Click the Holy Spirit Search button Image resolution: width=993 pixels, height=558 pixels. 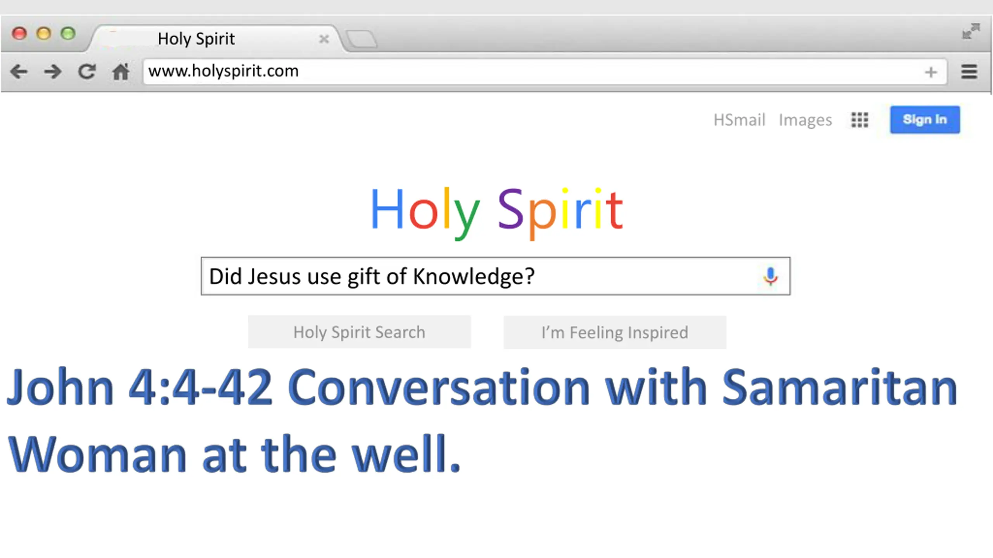click(359, 332)
